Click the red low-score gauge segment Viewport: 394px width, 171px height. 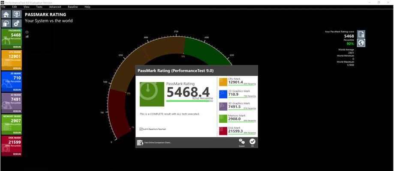click(x=118, y=113)
